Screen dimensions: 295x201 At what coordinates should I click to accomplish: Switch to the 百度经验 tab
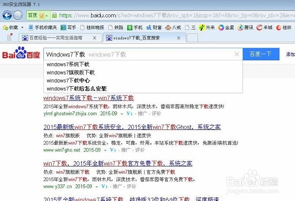tap(60, 38)
